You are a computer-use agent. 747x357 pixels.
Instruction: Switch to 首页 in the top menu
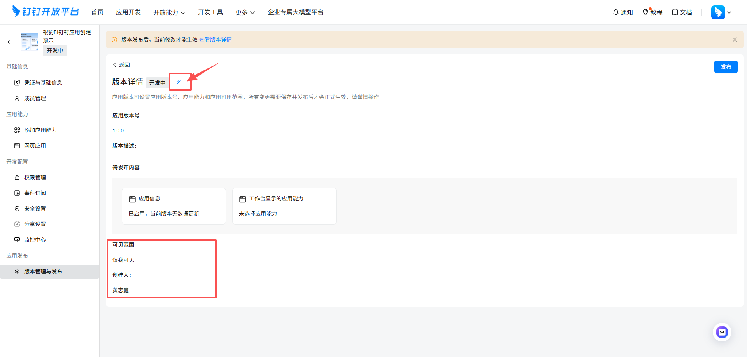(97, 12)
